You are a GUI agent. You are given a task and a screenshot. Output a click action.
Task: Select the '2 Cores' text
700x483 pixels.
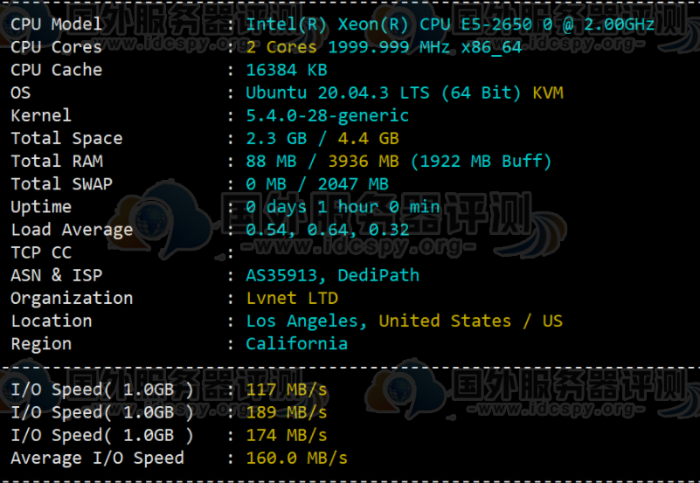coord(281,47)
